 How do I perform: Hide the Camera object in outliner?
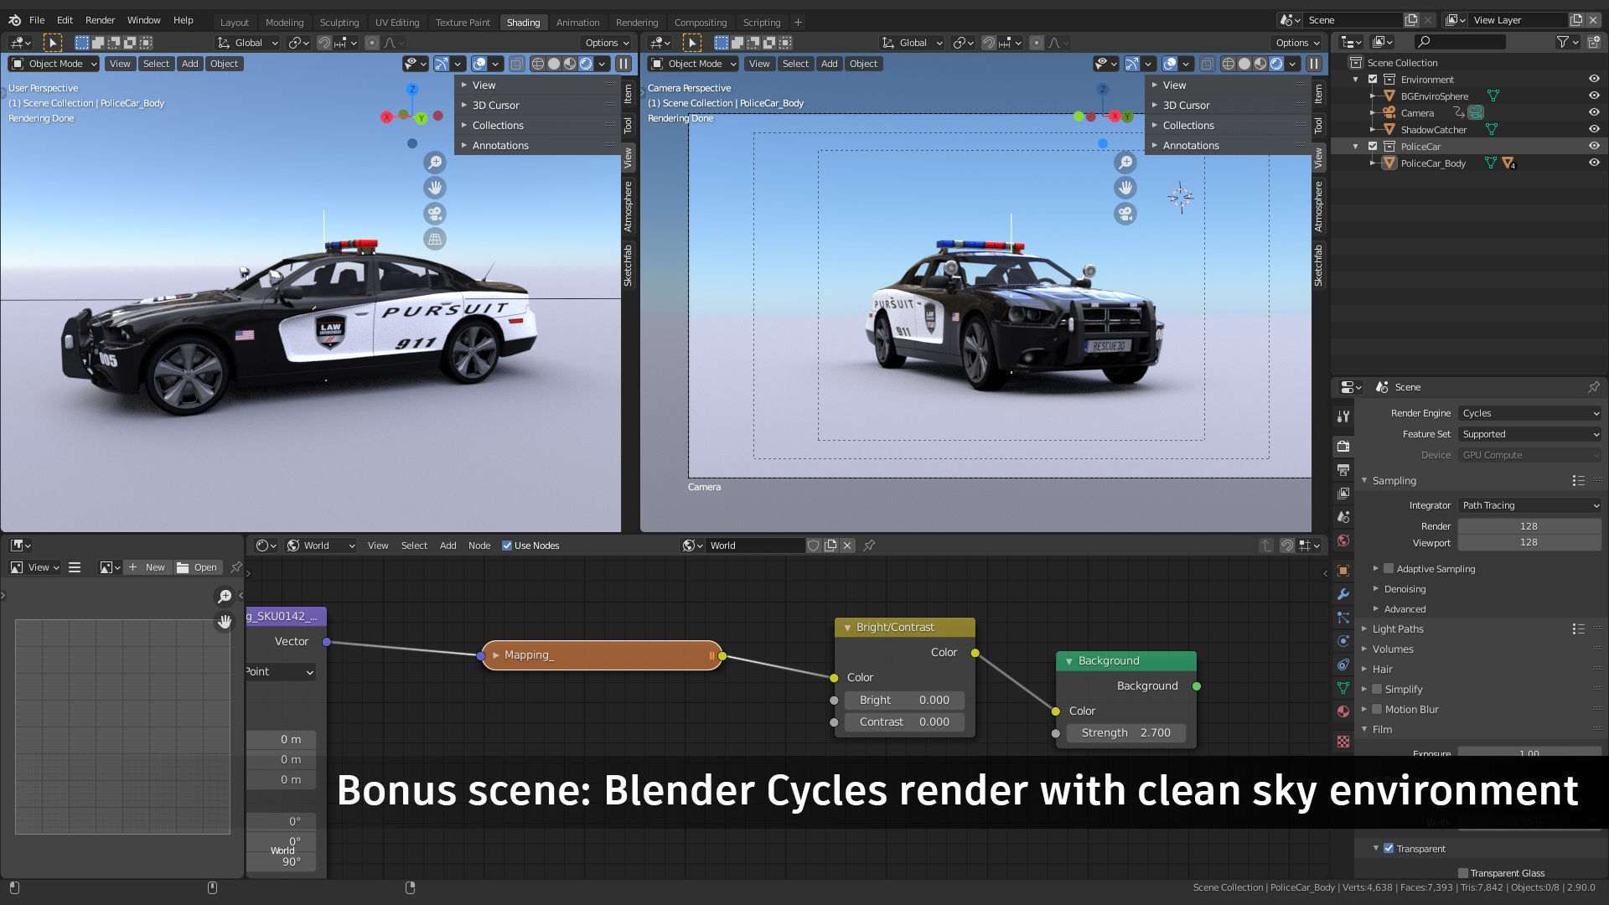[1594, 112]
